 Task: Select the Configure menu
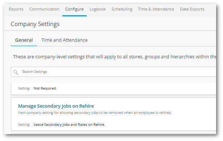[x=74, y=9]
